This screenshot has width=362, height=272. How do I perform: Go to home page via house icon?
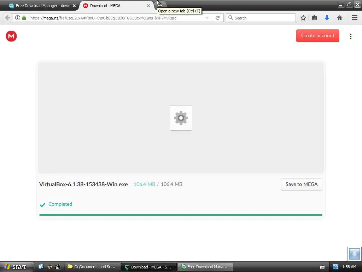[340, 18]
